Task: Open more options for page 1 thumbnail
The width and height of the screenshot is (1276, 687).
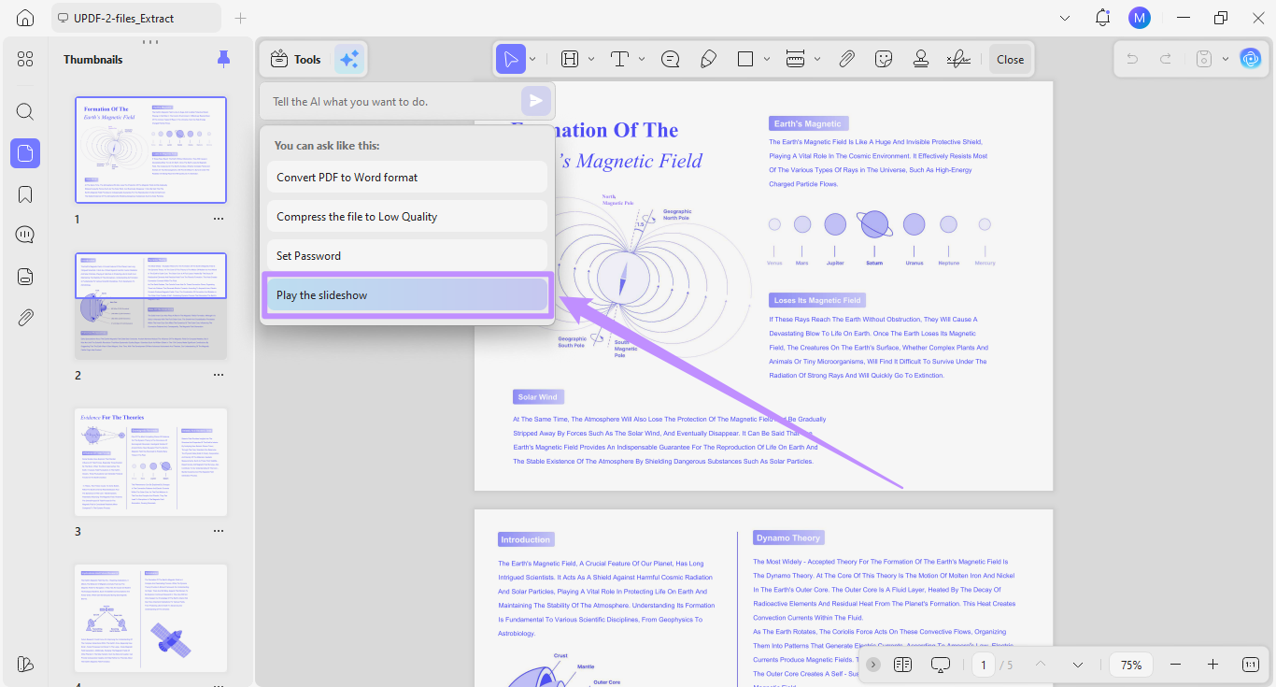Action: [x=219, y=219]
